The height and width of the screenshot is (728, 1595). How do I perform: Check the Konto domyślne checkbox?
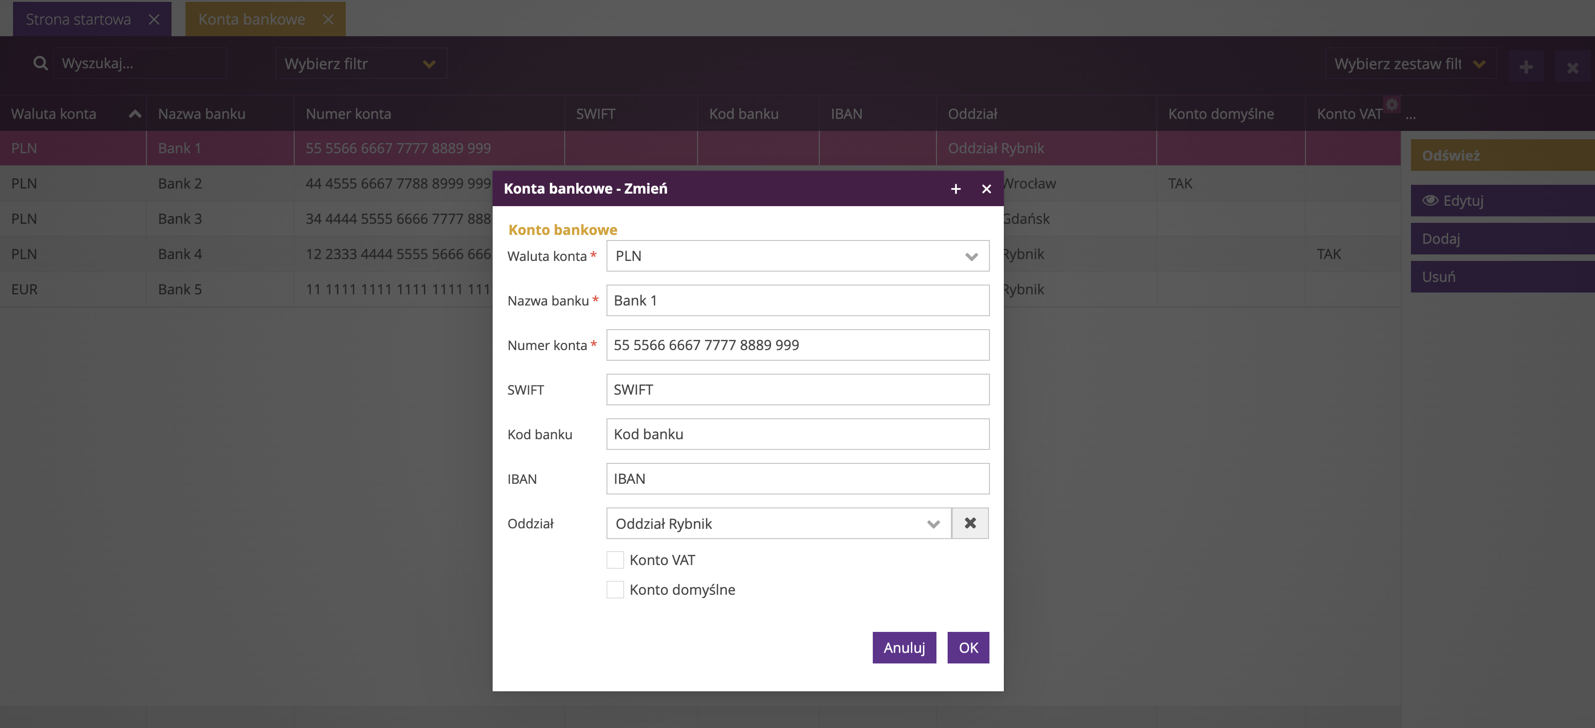point(615,590)
